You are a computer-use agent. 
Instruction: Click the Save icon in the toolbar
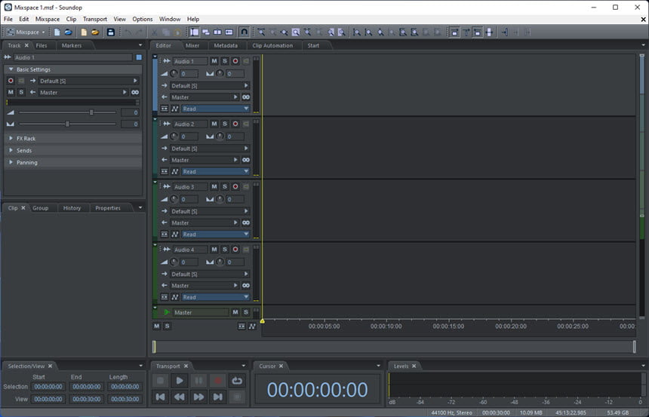(x=110, y=32)
